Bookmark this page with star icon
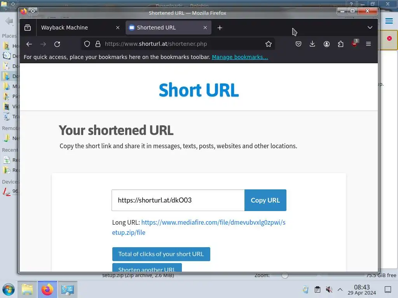 [x=269, y=44]
